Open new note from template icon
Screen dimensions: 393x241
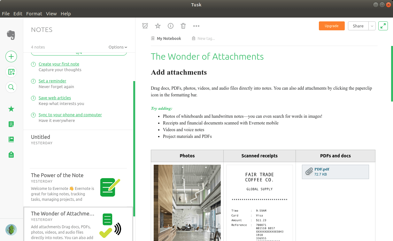(x=11, y=72)
